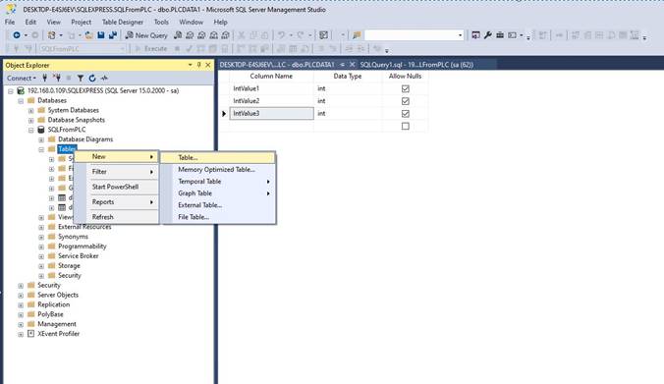This screenshot has width=664, height=384.
Task: Click Connect Object Explorer plug icon
Action: (x=44, y=78)
